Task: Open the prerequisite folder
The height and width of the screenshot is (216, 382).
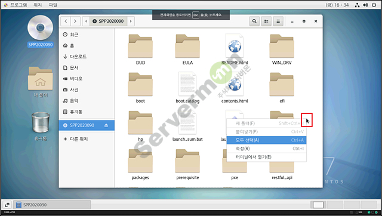Action: tap(187, 161)
